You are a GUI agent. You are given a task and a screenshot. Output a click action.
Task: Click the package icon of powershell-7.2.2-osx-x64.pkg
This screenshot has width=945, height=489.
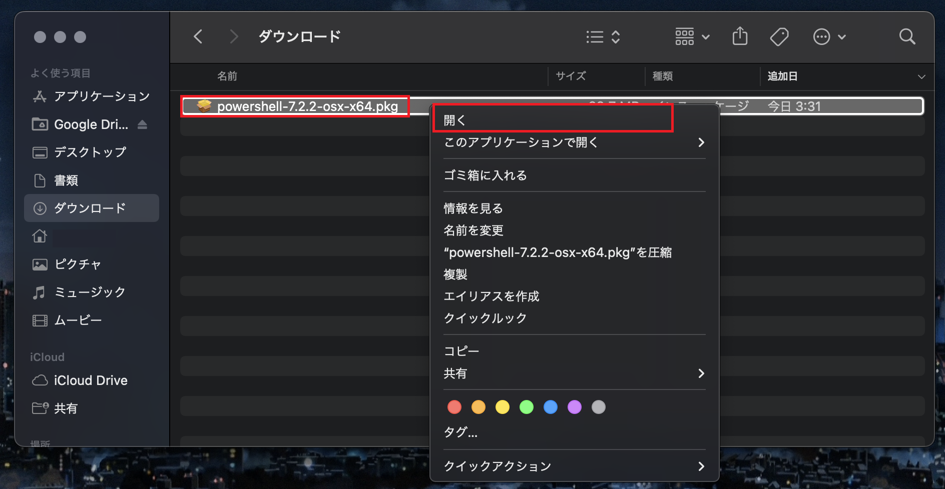(204, 106)
